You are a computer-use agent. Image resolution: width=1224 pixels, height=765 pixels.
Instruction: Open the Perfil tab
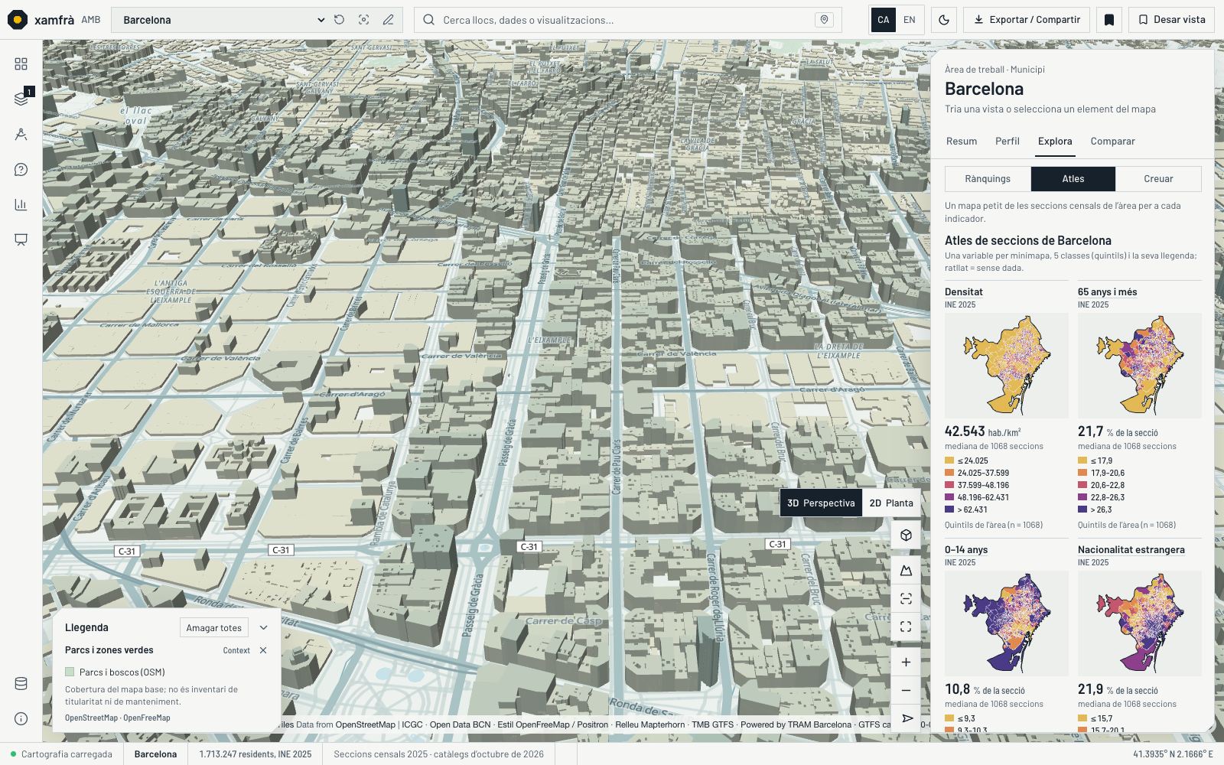tap(1008, 141)
